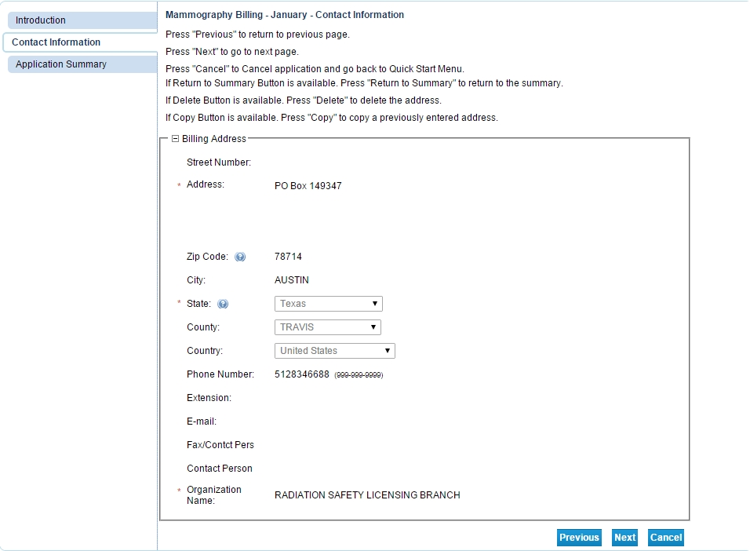Click the State dropdown arrow

click(376, 304)
